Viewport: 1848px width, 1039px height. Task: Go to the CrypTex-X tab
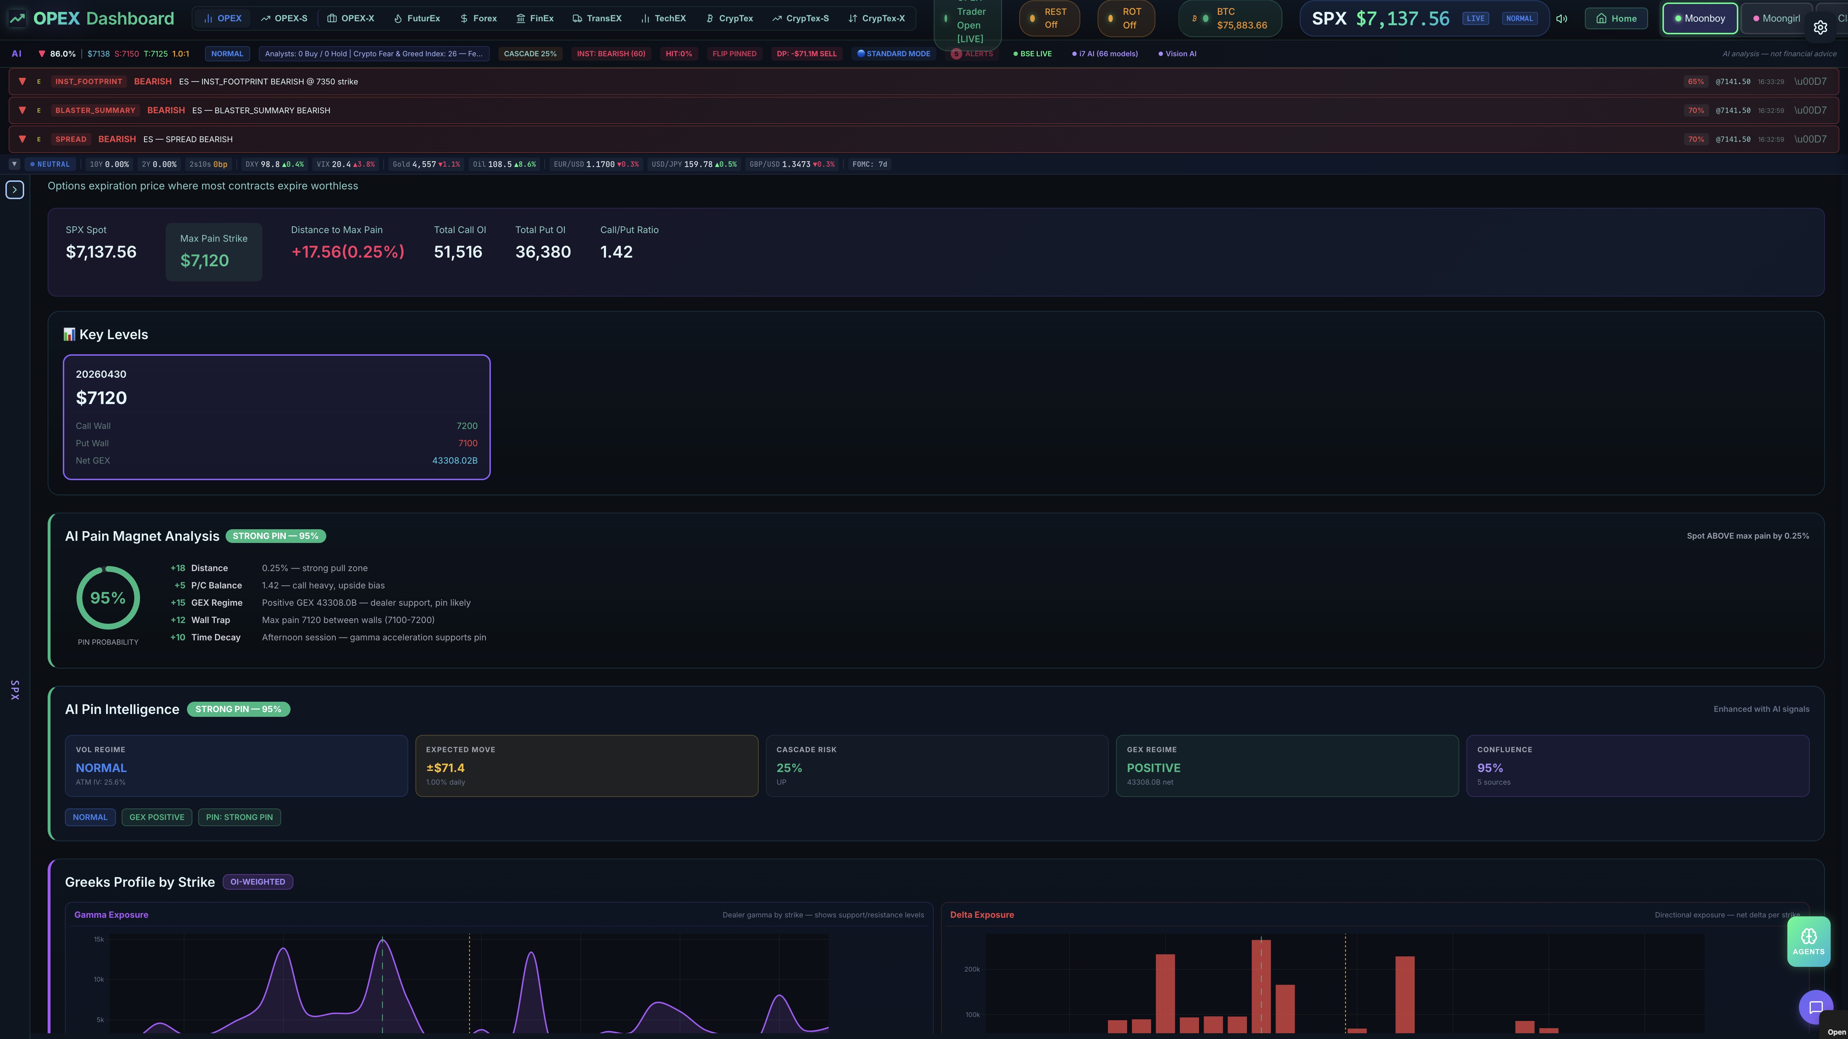pyautogui.click(x=877, y=19)
